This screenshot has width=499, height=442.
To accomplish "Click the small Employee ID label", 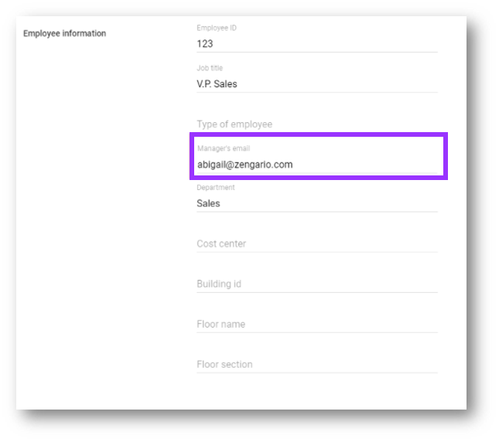I will pos(217,29).
